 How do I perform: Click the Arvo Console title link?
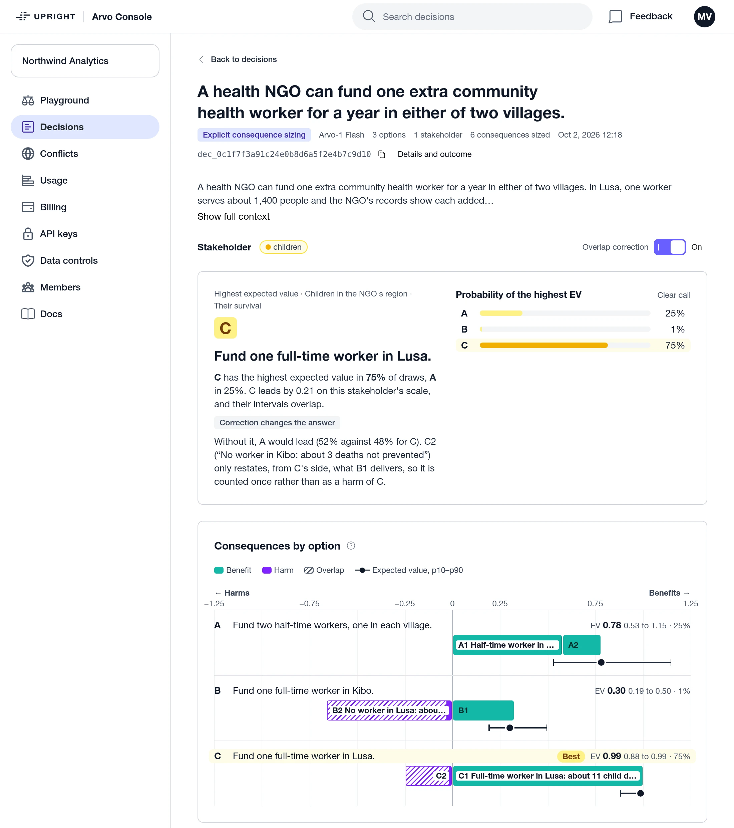121,17
